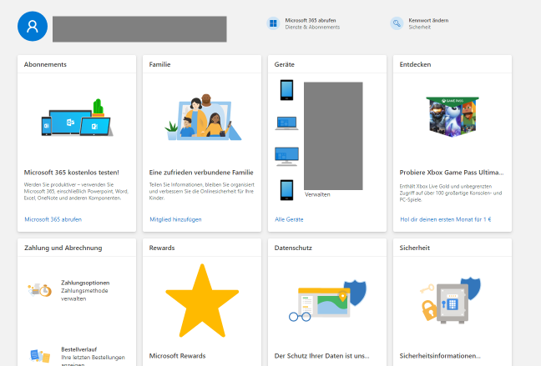Click the family illustration image
This screenshot has width=541, height=366.
click(203, 118)
